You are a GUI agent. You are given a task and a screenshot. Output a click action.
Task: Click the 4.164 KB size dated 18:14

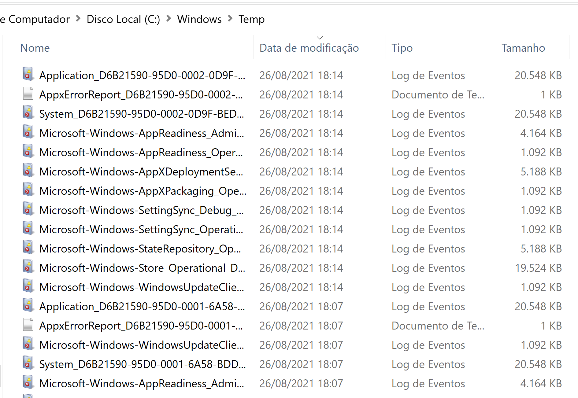(541, 133)
